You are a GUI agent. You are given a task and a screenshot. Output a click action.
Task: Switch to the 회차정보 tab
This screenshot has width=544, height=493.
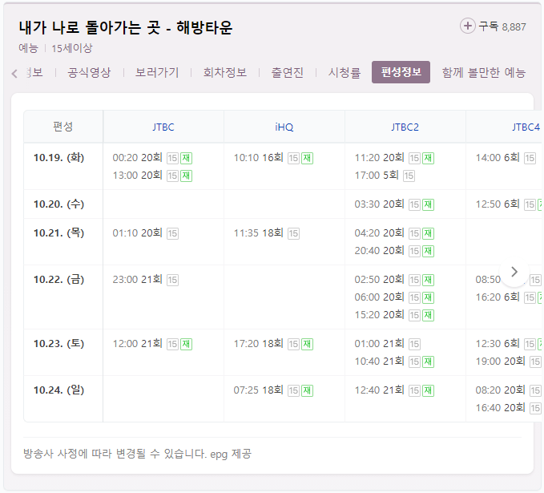[x=225, y=72]
